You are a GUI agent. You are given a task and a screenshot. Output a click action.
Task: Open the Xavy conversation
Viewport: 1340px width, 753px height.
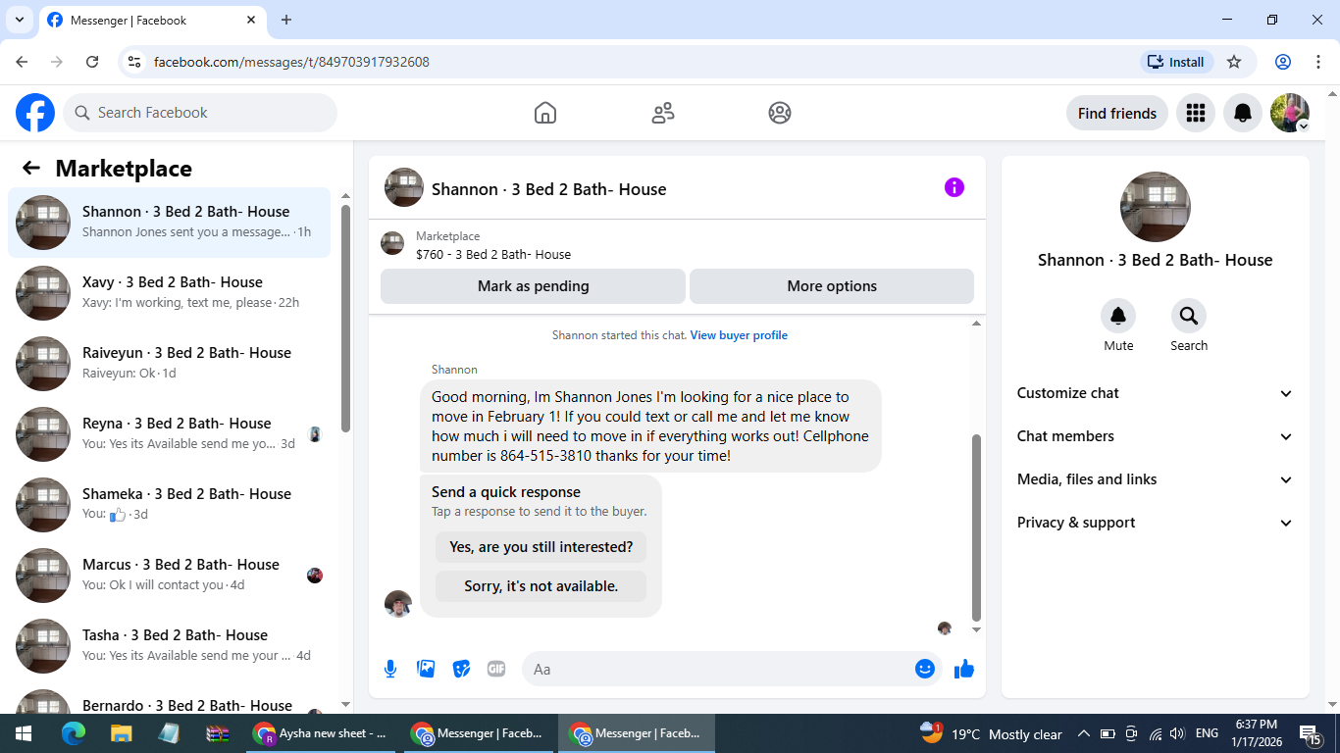click(169, 293)
